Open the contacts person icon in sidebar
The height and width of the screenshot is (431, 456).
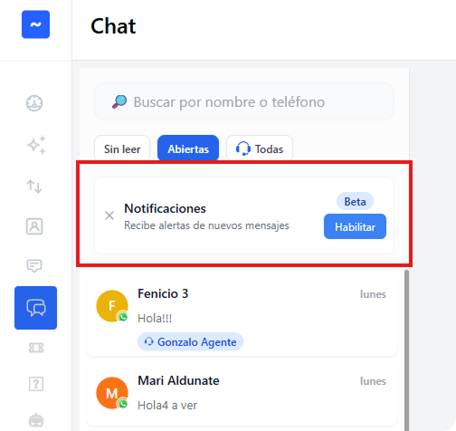[x=34, y=226]
